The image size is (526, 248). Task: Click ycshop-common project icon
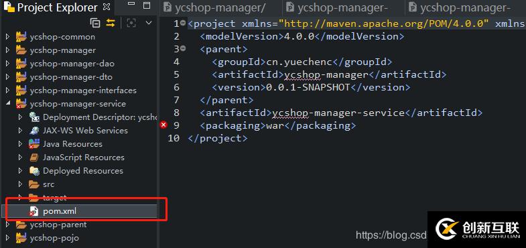[21, 37]
